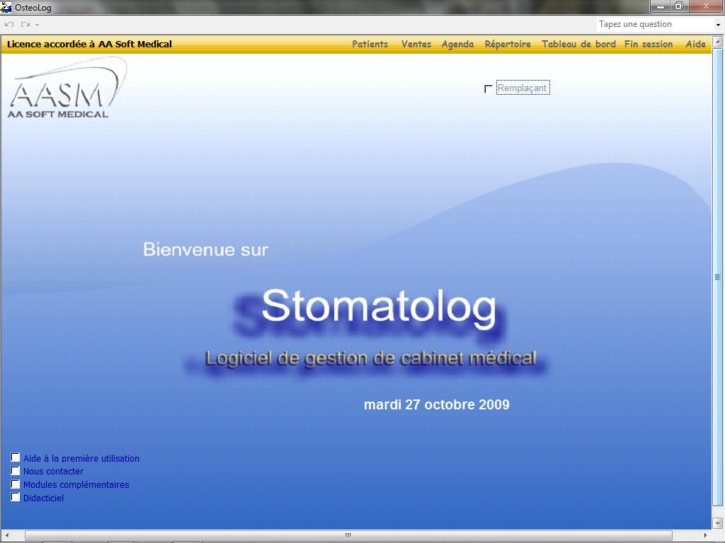
Task: Open the Tableau de bord menu
Action: point(578,44)
